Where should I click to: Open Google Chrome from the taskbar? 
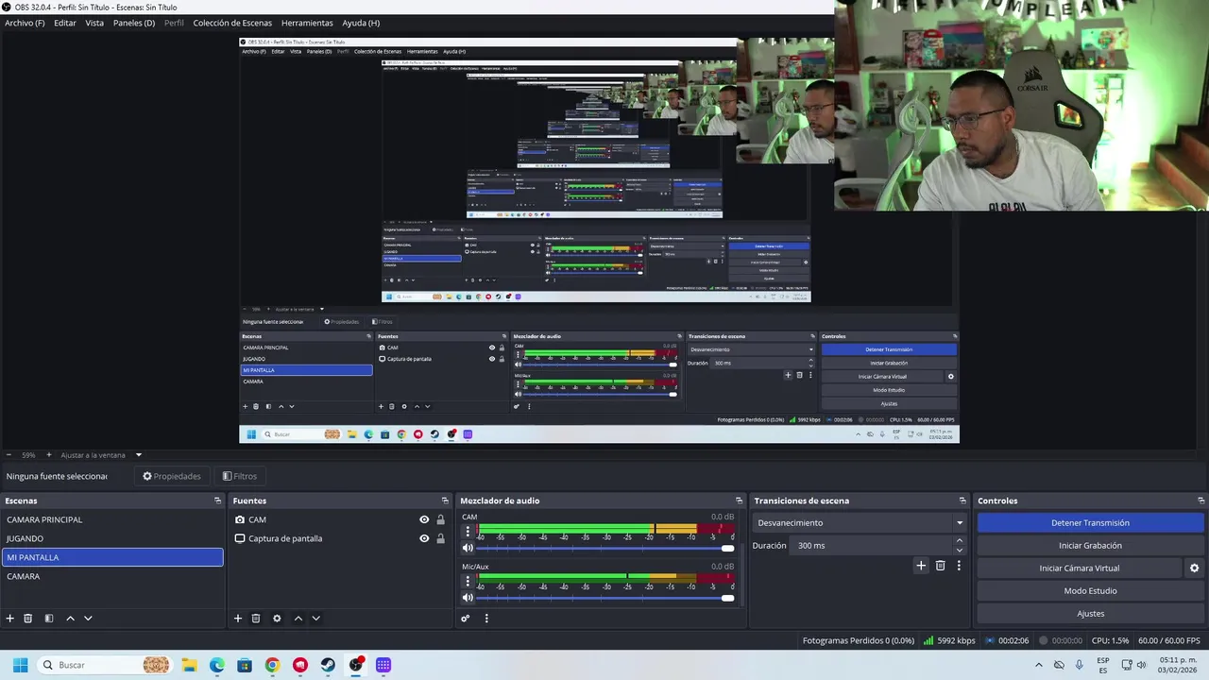click(x=272, y=665)
